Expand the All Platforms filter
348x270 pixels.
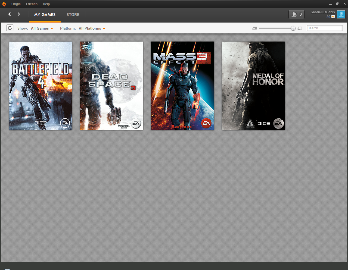92,28
